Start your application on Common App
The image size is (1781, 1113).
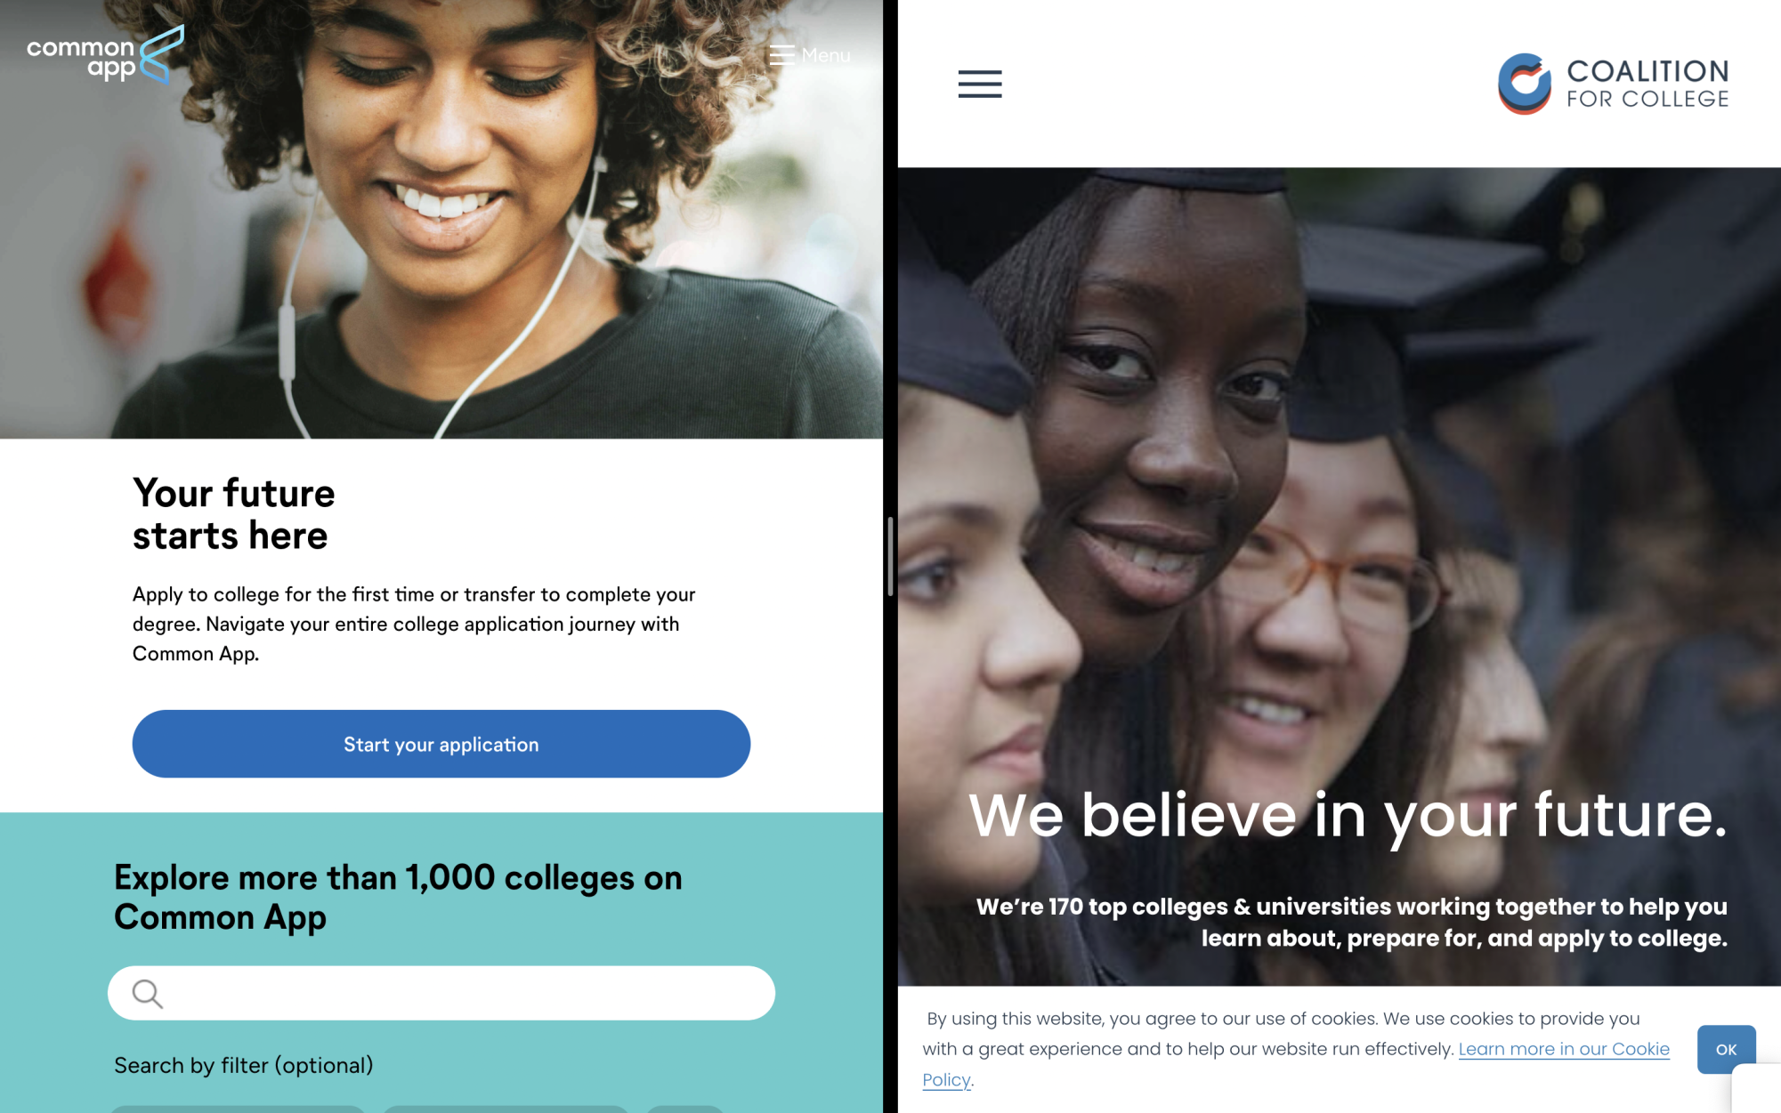pyautogui.click(x=441, y=744)
